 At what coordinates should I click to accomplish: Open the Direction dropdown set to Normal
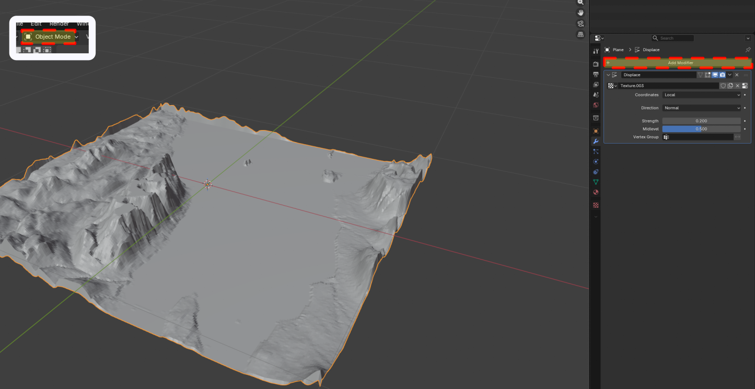coord(702,108)
